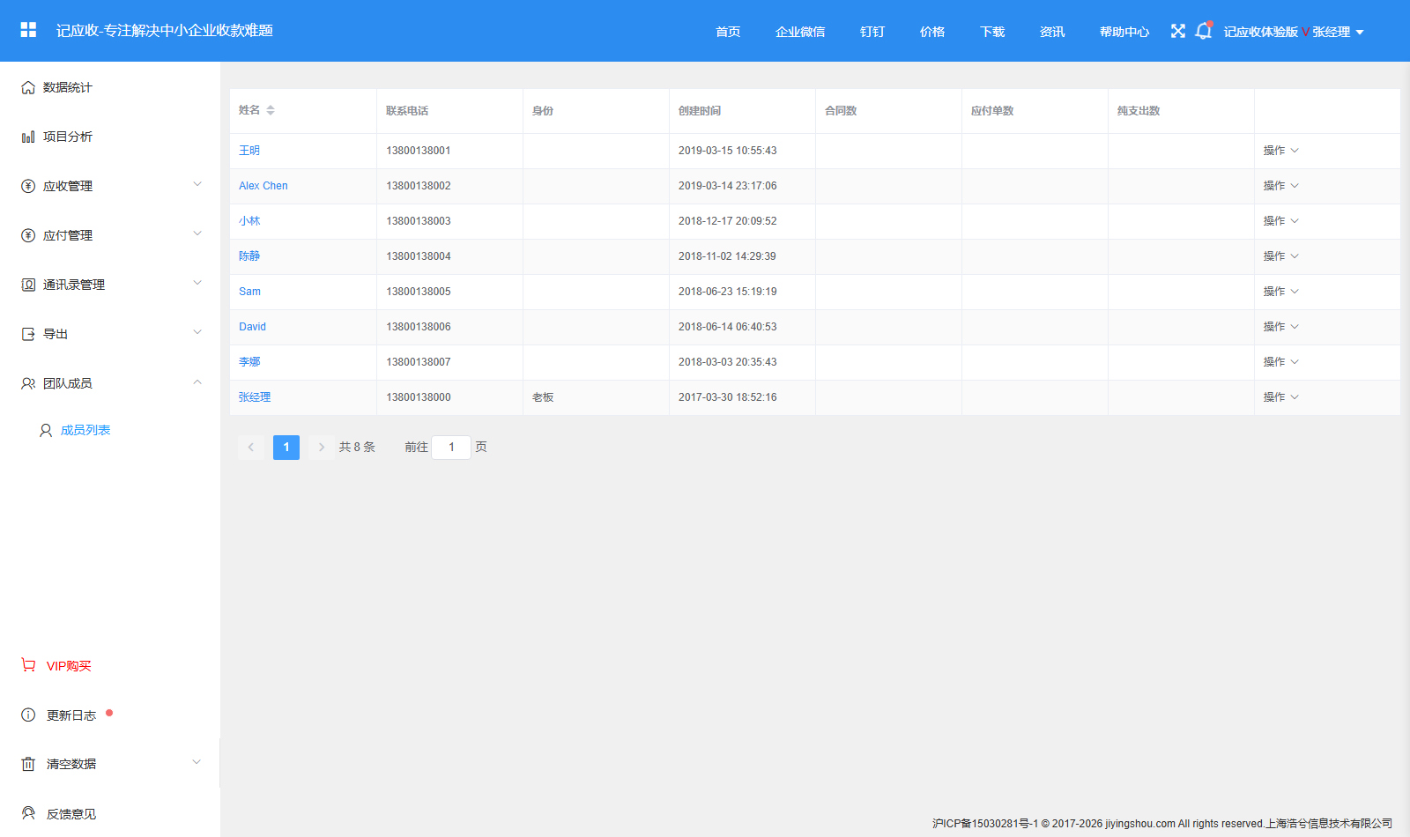This screenshot has width=1410, height=837.
Task: Expand the 应付管理 sidebar chevron
Action: (x=197, y=233)
